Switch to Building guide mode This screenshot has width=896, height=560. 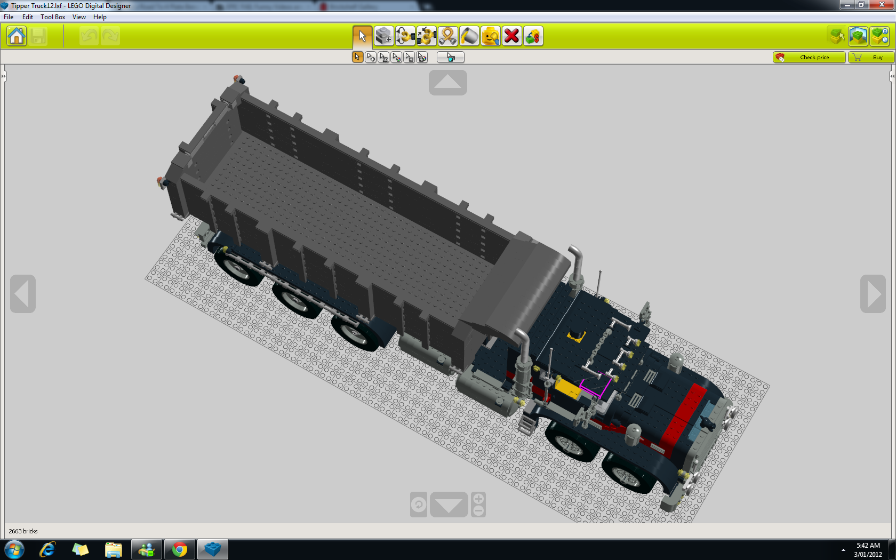point(879,36)
